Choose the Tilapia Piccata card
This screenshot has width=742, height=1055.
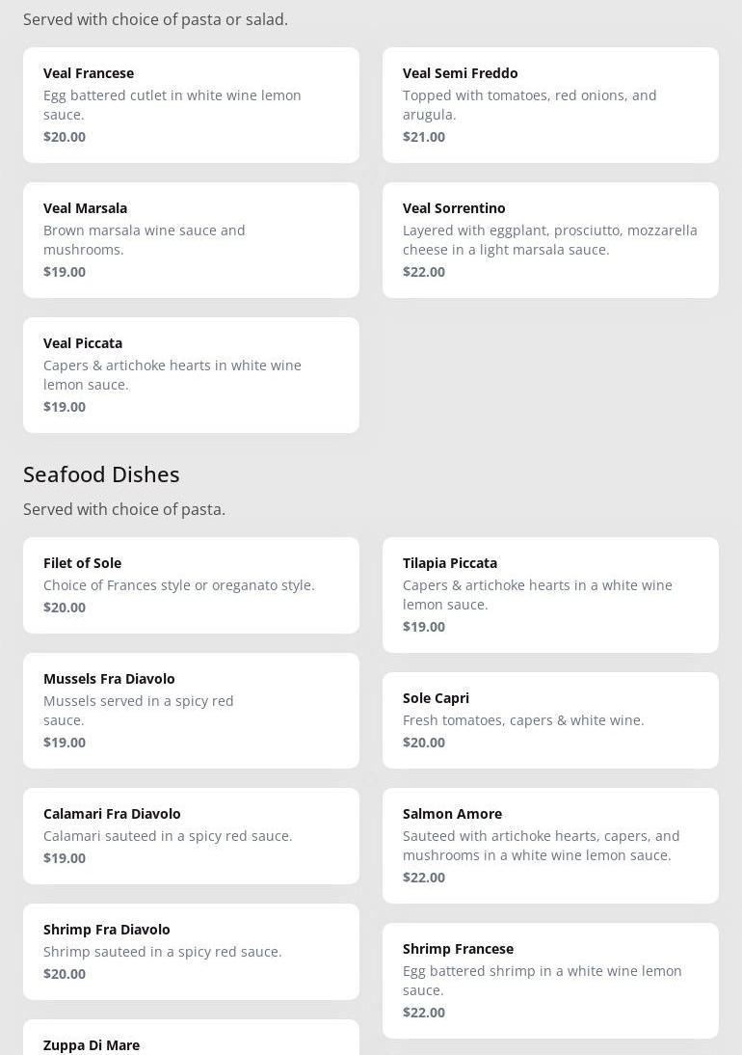tap(550, 594)
